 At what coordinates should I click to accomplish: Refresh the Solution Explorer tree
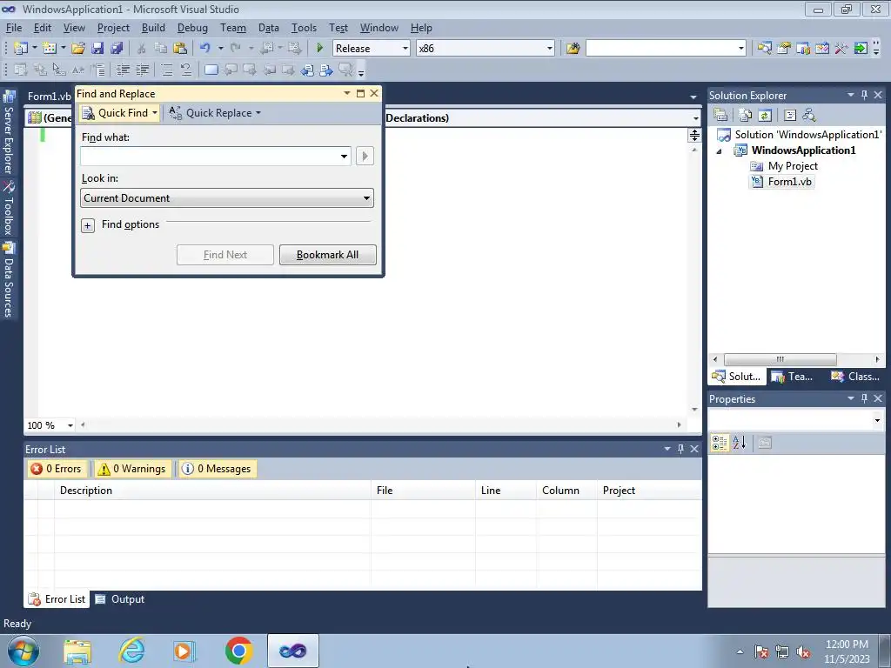pyautogui.click(x=765, y=115)
